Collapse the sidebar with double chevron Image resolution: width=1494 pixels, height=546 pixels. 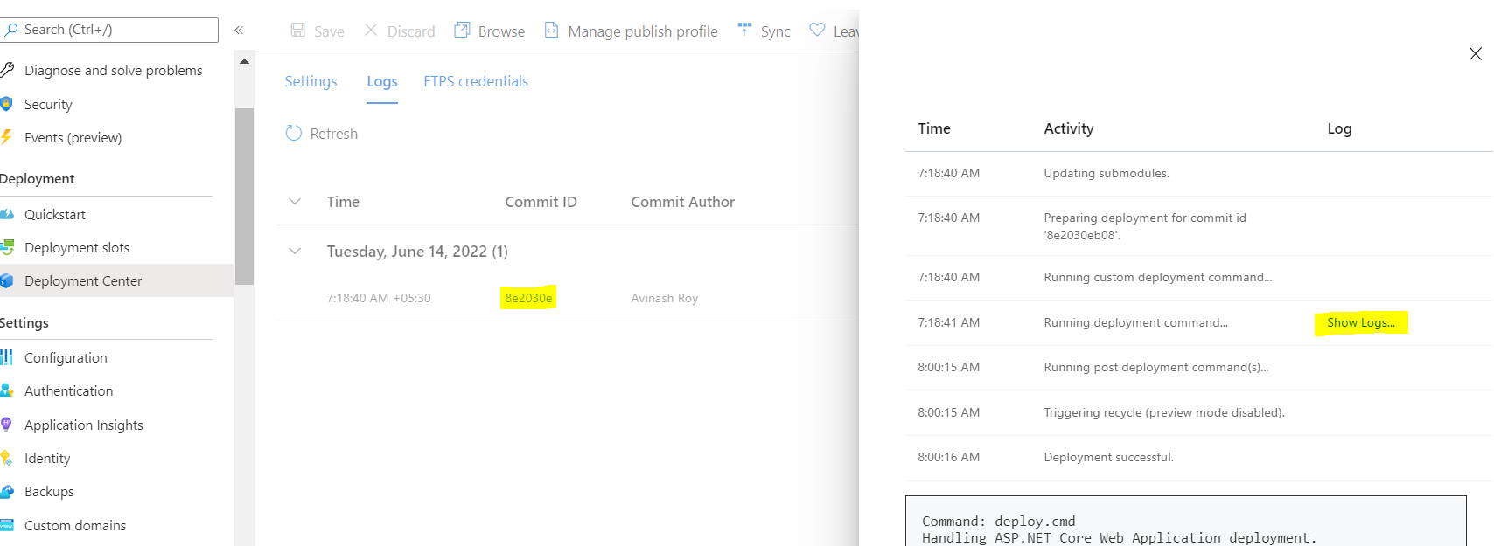(x=239, y=31)
